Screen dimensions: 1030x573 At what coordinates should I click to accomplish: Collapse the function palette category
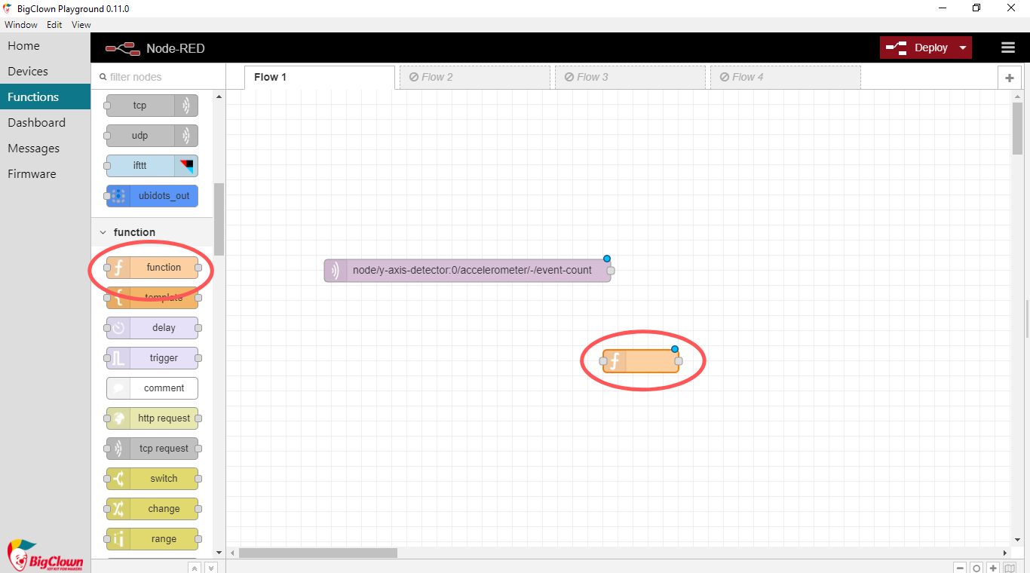tap(152, 232)
